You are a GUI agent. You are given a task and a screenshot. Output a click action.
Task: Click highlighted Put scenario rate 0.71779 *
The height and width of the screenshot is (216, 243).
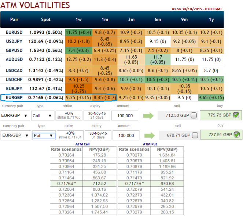click(135, 184)
